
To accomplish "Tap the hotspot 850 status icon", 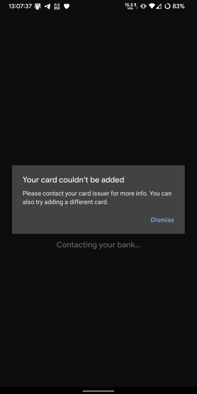I will point(57,6).
